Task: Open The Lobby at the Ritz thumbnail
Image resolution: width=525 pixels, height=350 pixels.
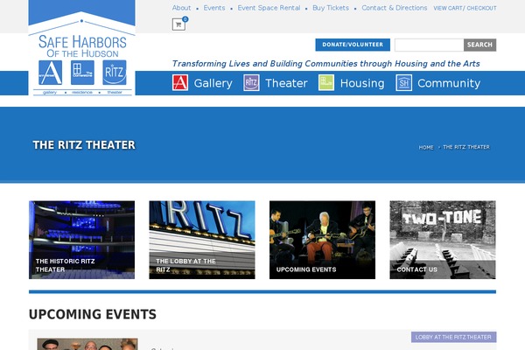Action: (202, 240)
